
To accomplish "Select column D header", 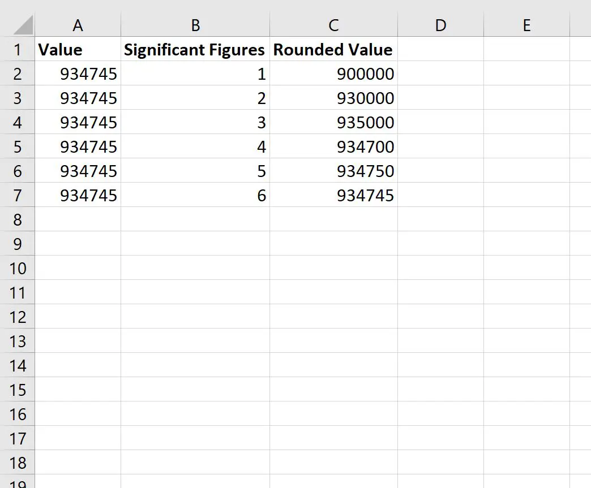I will pyautogui.click(x=440, y=25).
